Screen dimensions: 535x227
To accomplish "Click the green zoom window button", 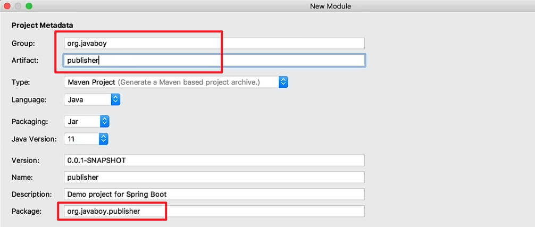I will click(x=29, y=6).
